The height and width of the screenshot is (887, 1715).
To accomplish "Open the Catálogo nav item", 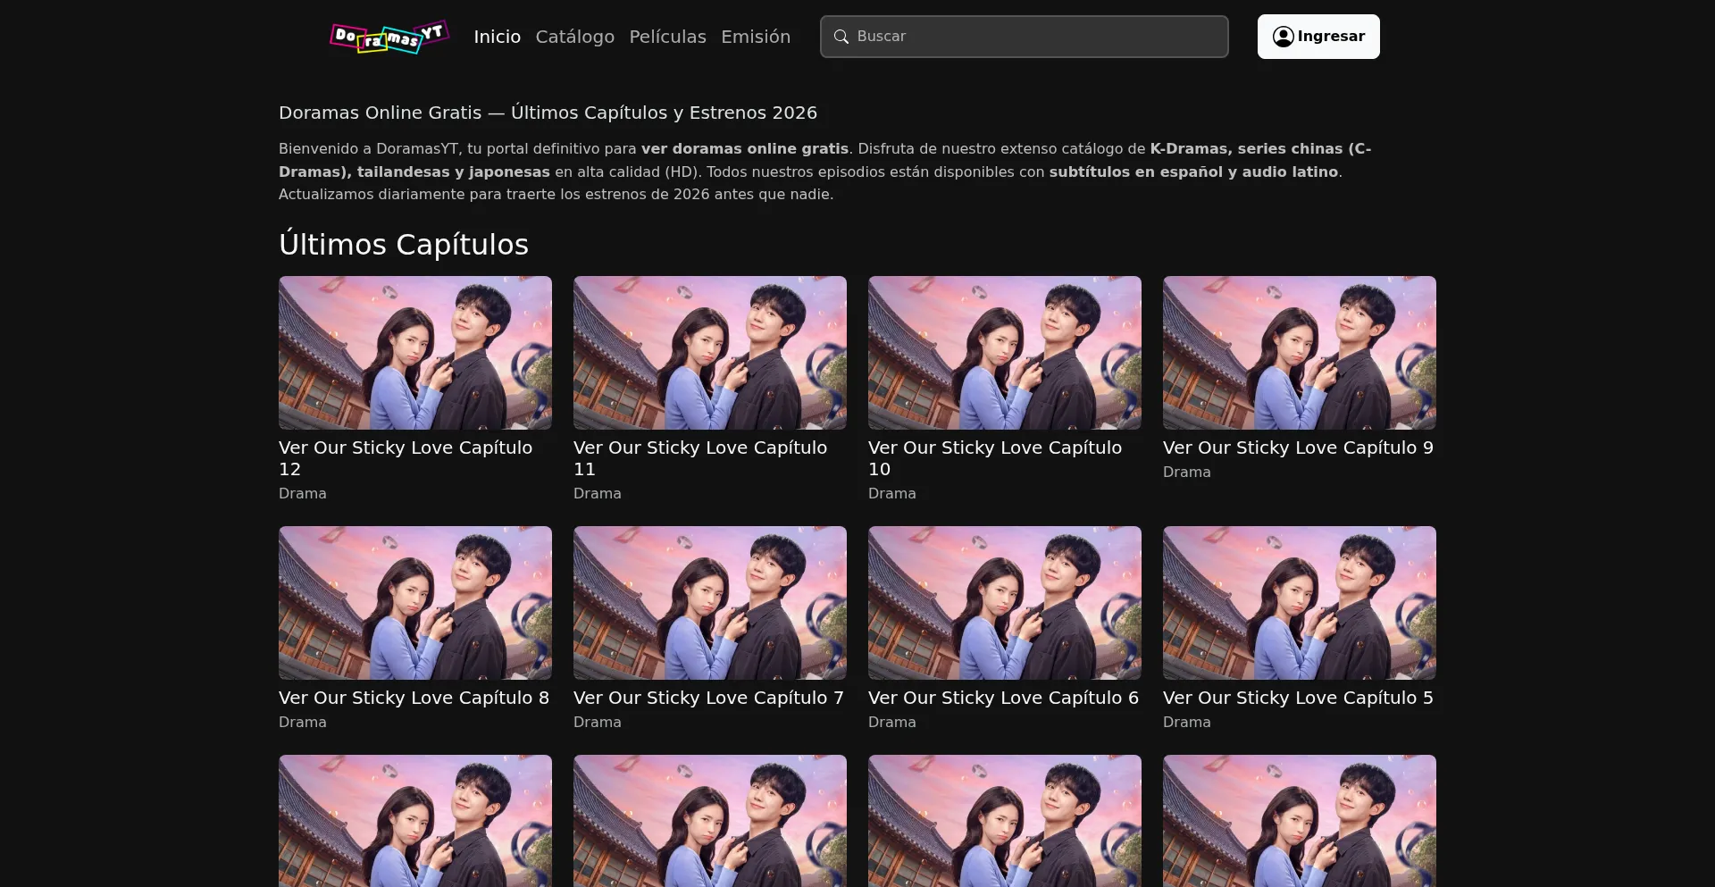I will (574, 37).
